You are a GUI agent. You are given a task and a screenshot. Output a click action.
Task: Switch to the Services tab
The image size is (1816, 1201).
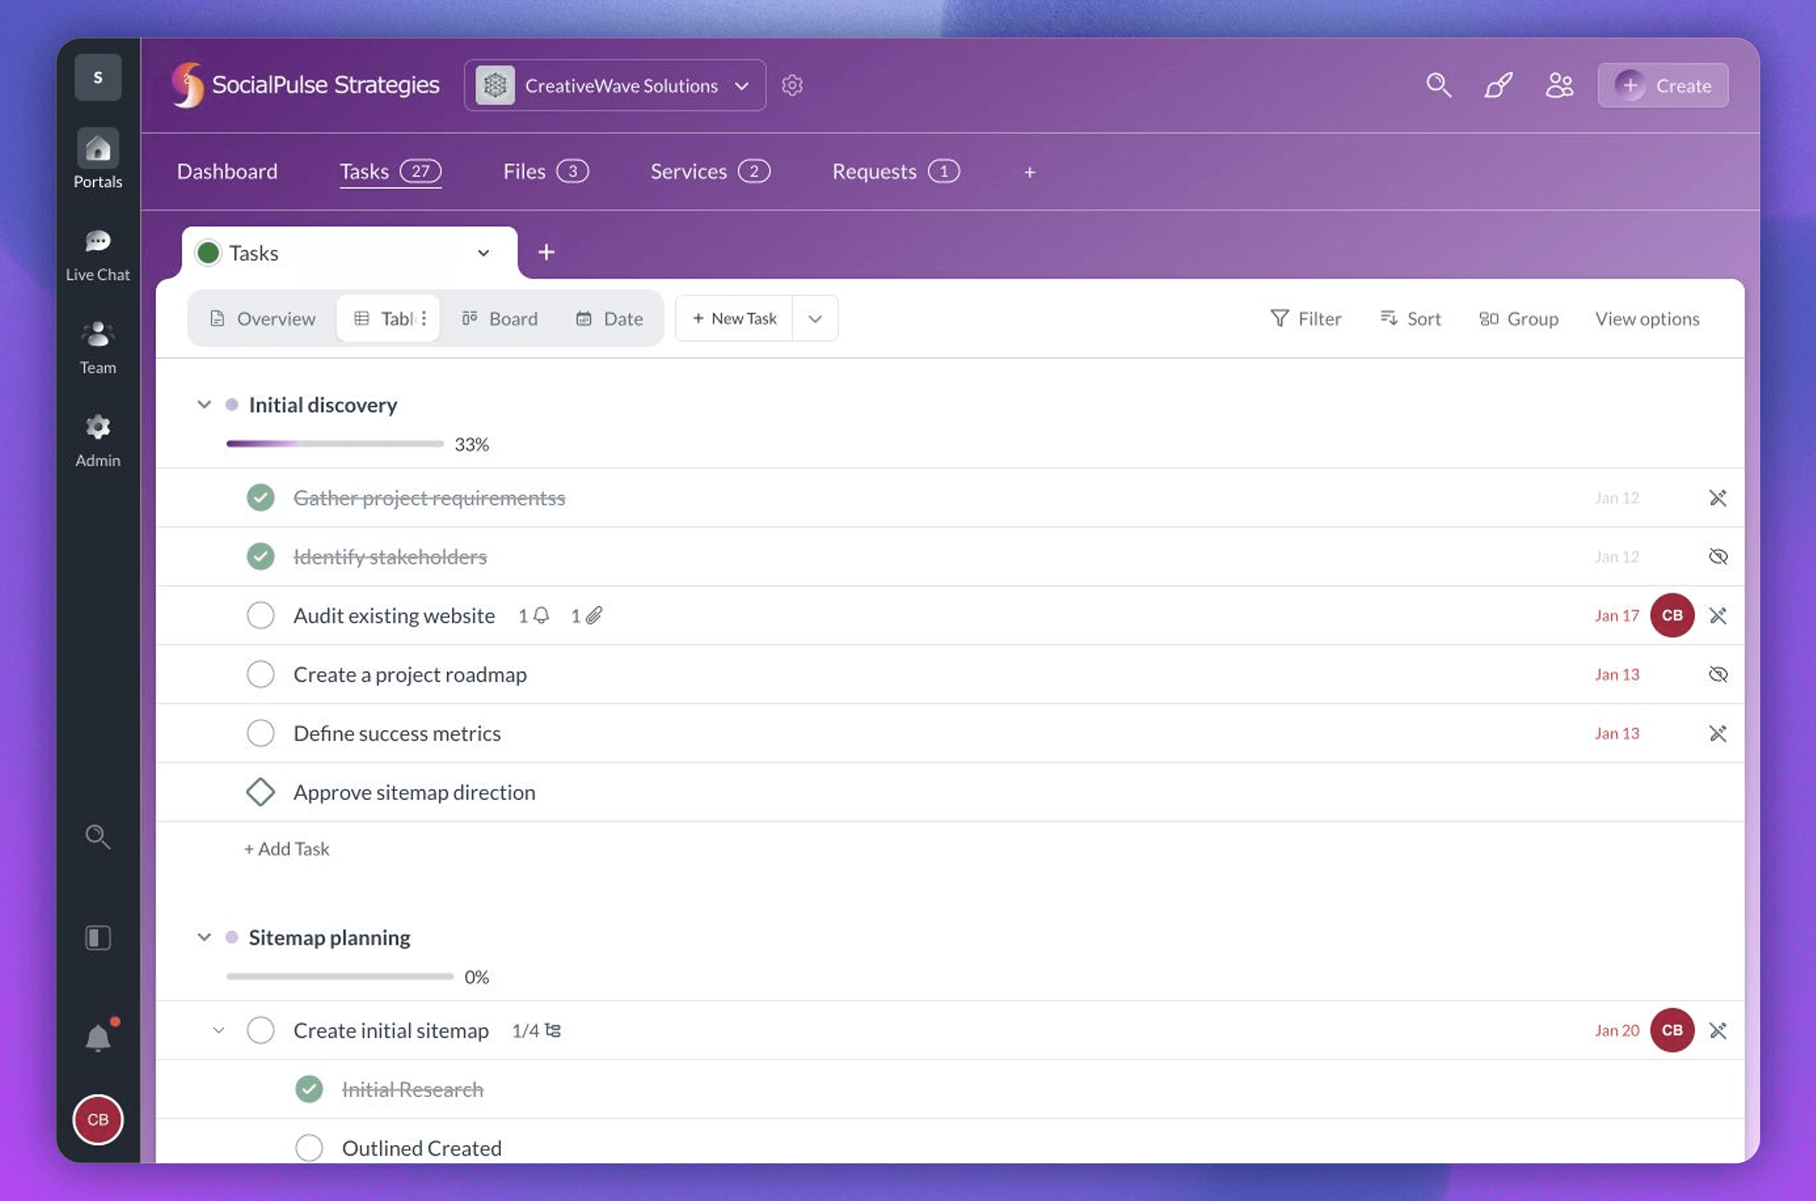click(710, 172)
